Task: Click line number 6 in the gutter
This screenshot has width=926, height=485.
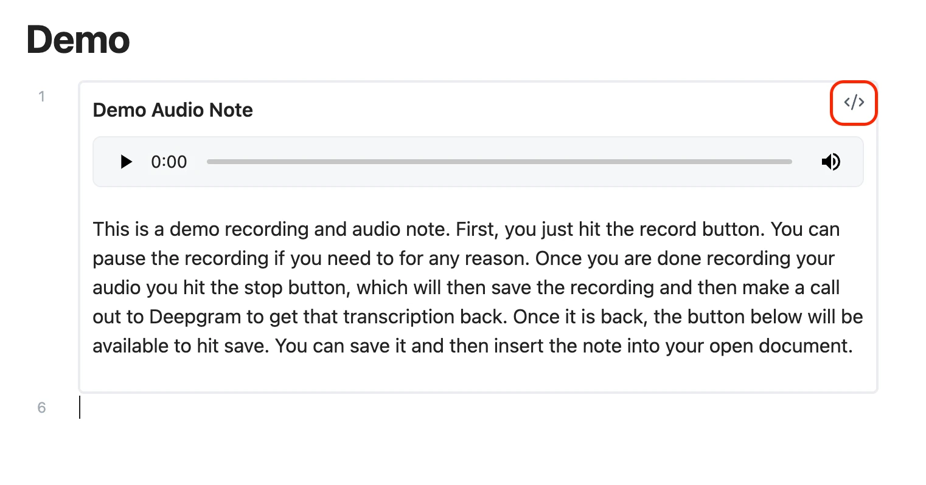Action: [x=42, y=408]
